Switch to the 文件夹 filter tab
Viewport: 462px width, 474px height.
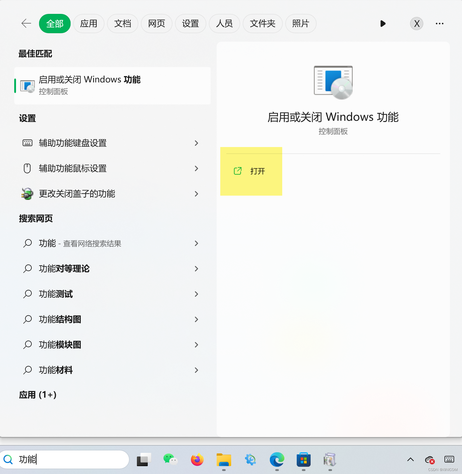pos(263,24)
